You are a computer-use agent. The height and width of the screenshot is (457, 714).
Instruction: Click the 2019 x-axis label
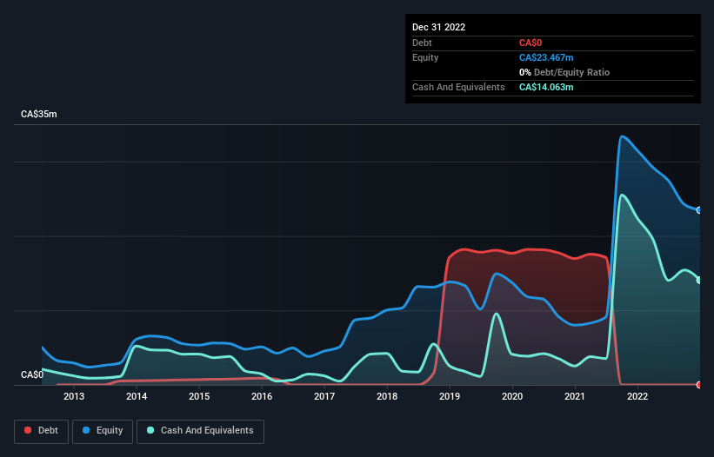point(450,396)
